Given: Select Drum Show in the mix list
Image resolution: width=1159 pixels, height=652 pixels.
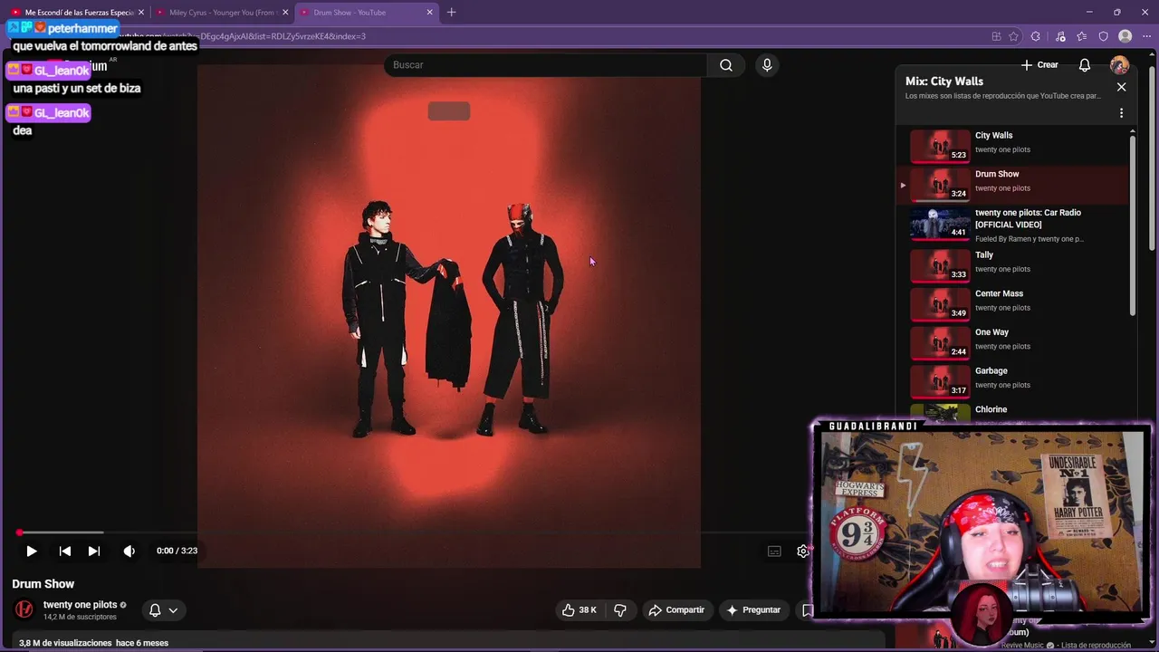Looking at the screenshot, I should tap(1014, 183).
